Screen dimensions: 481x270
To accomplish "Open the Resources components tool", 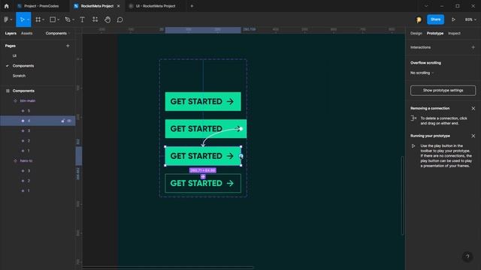I will [95, 19].
